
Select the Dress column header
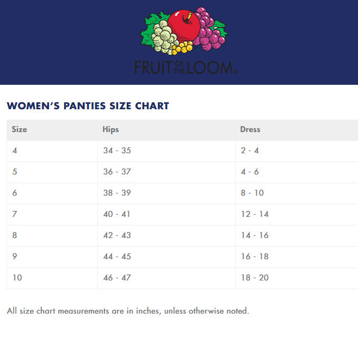(250, 129)
